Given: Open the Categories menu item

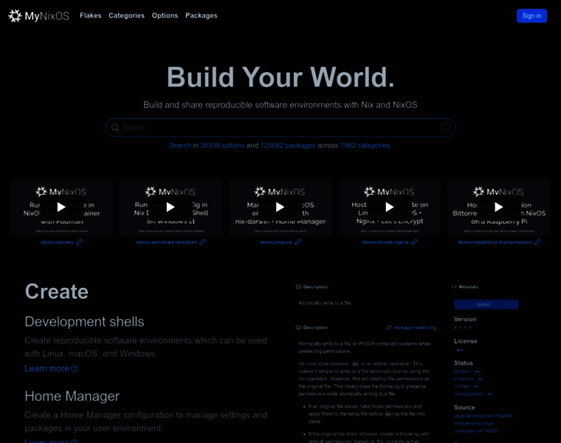Looking at the screenshot, I should tap(126, 16).
